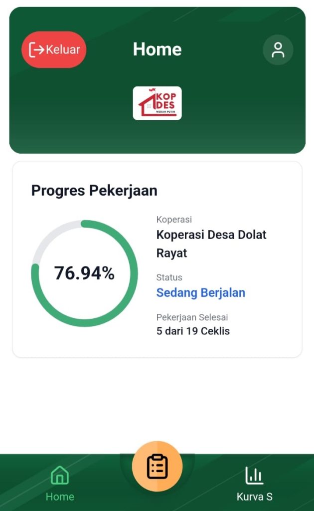Tap the logout arrow icon beside Keluar
Screen dimensions: 314x511
(37, 49)
